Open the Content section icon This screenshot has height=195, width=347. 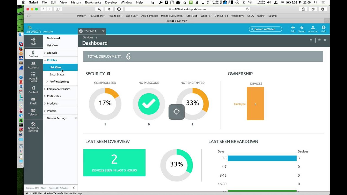pos(33,90)
